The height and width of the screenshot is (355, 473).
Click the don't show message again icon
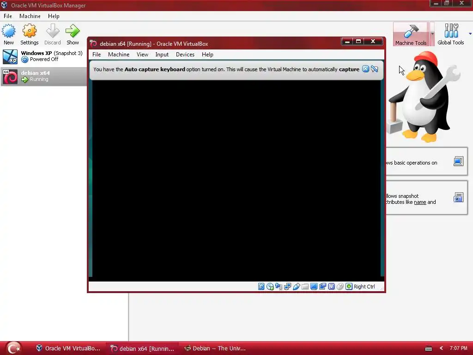pyautogui.click(x=374, y=69)
